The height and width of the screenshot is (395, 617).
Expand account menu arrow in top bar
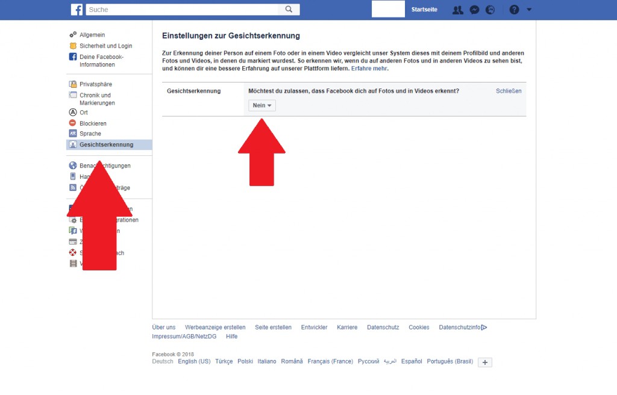coord(529,10)
